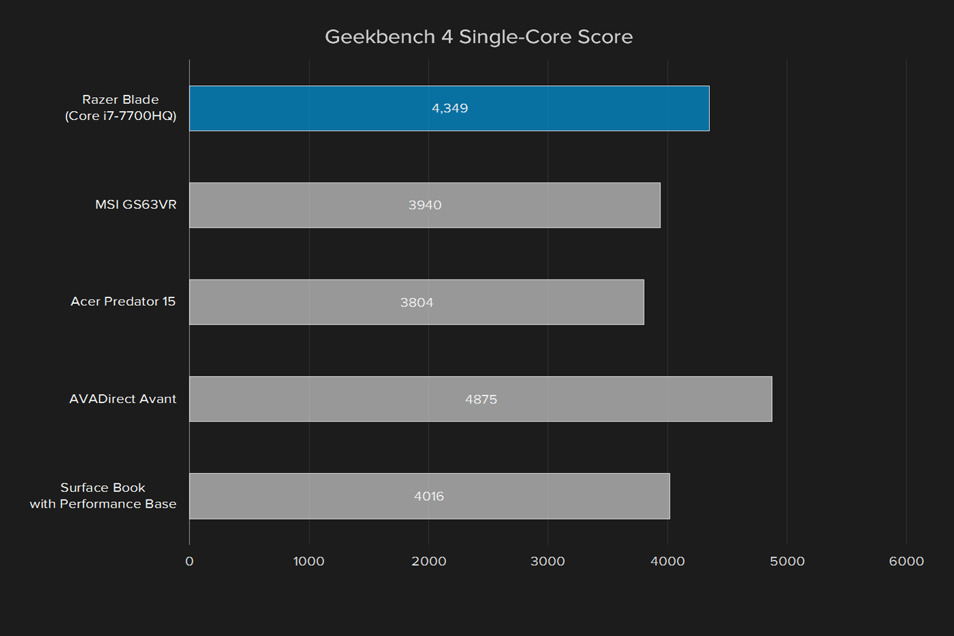
Task: Click the 3940 value label
Action: point(425,205)
